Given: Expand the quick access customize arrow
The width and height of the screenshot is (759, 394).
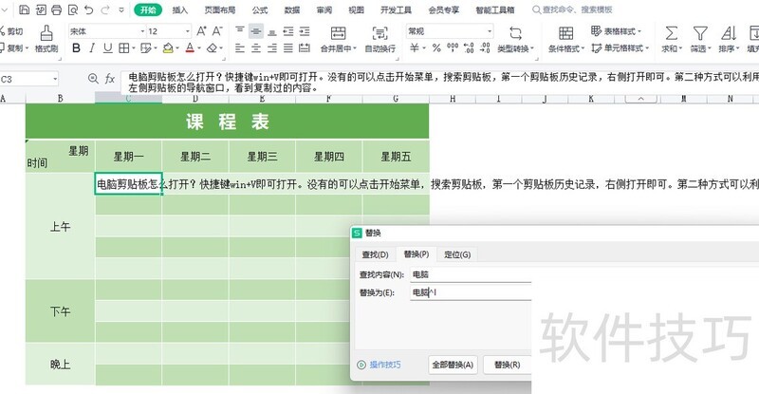Looking at the screenshot, I should click(121, 9).
